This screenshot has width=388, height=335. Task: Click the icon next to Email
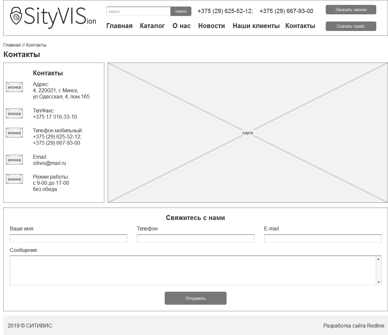pyautogui.click(x=14, y=160)
